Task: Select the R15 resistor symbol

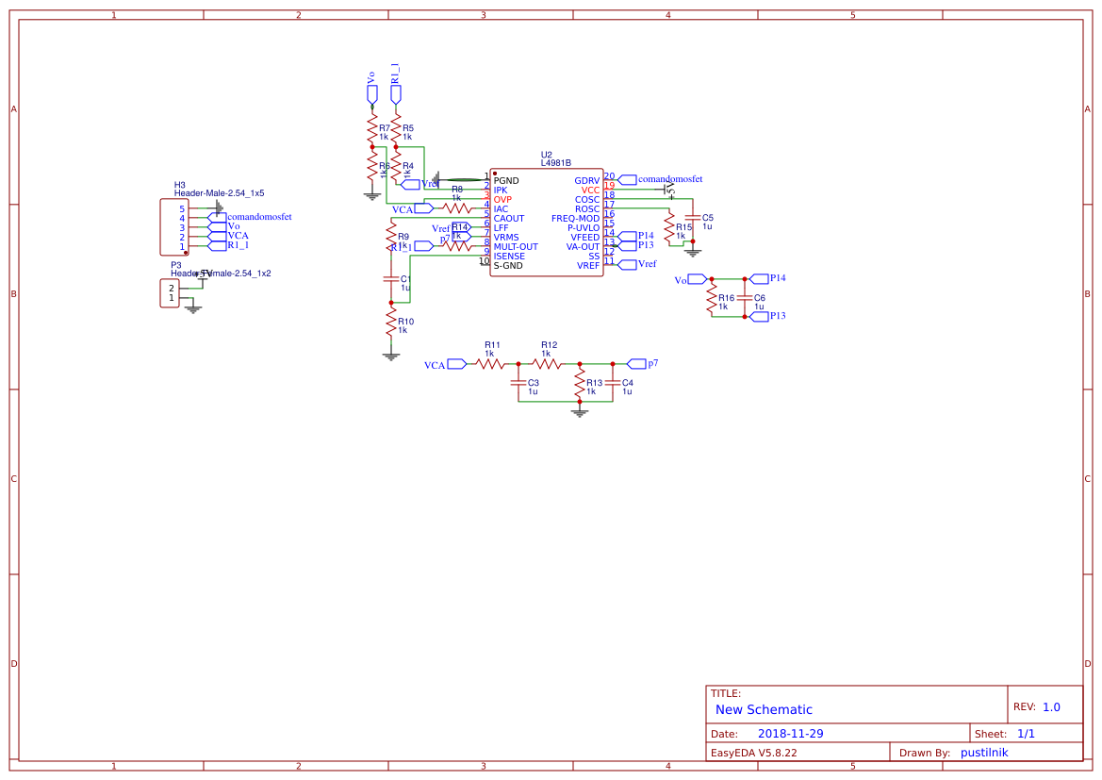Action: tap(668, 227)
